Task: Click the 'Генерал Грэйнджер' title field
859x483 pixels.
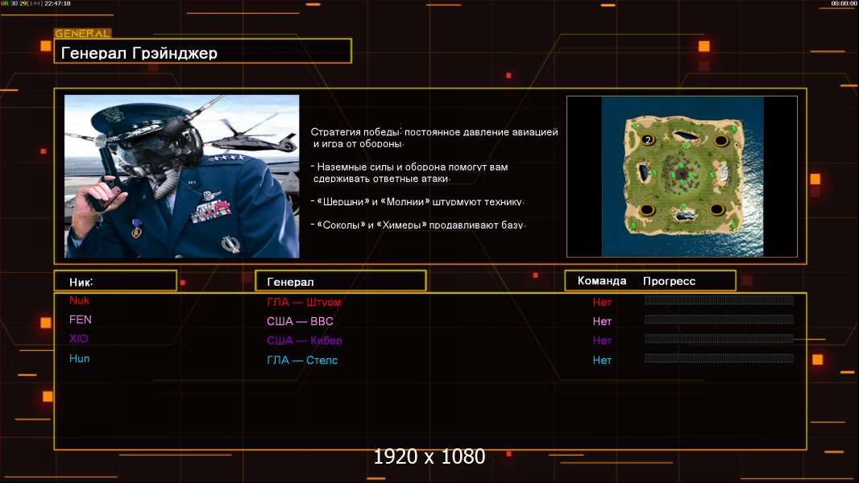Action: pos(202,53)
